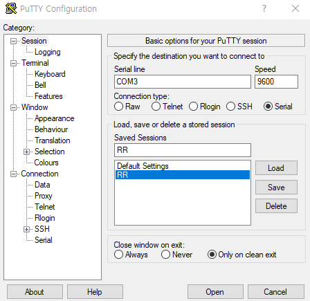Delete the selected saved session
This screenshot has width=310, height=301.
[276, 206]
